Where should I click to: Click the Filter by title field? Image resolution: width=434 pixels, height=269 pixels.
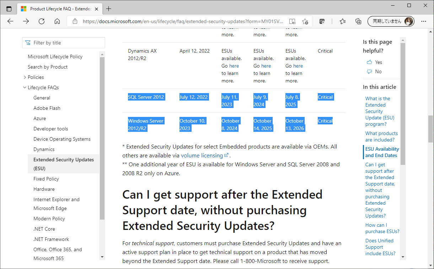(63, 42)
